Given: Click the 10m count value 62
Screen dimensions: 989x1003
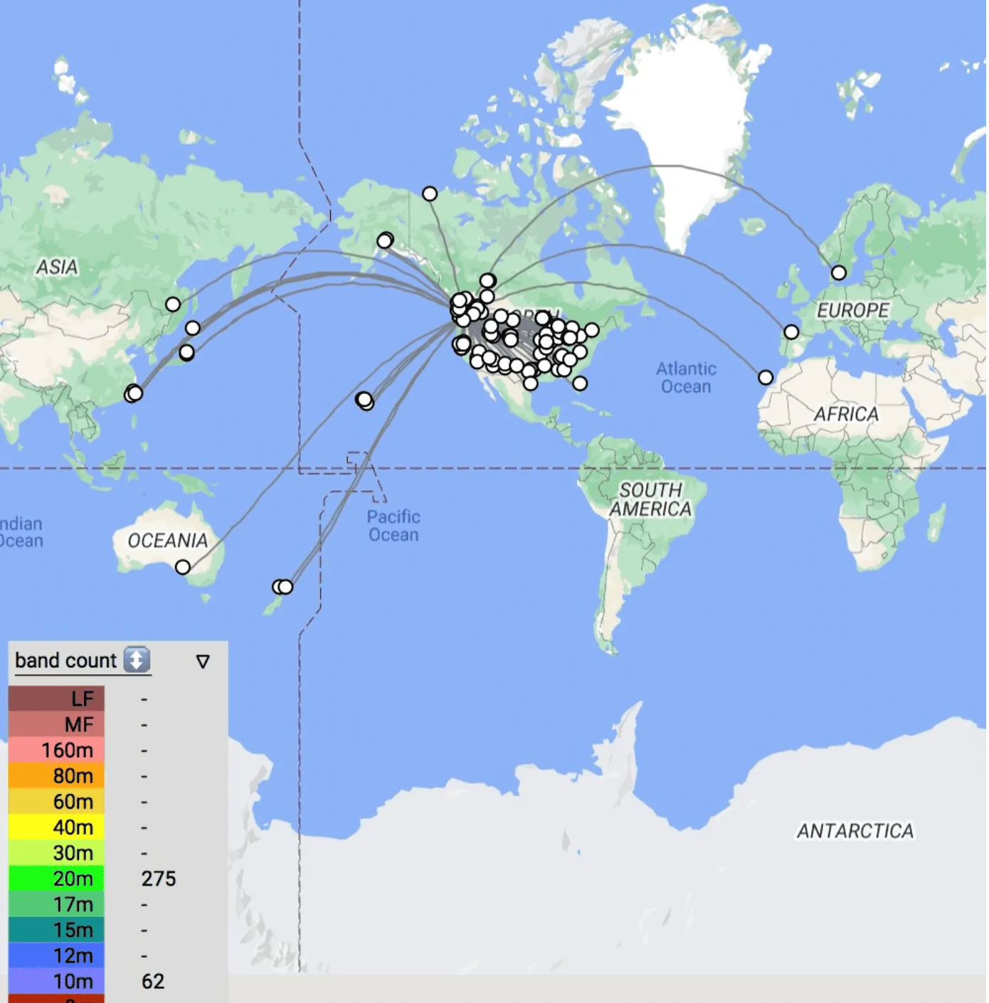Looking at the screenshot, I should point(153,982).
